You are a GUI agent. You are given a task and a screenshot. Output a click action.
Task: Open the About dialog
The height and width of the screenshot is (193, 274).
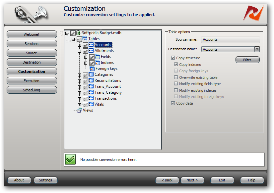(x=19, y=180)
